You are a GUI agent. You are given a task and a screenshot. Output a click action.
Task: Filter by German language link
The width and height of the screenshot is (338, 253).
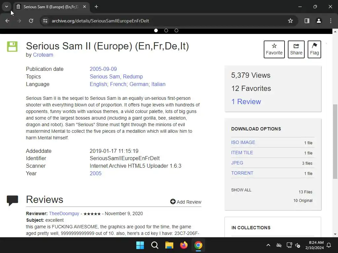tap(139, 84)
